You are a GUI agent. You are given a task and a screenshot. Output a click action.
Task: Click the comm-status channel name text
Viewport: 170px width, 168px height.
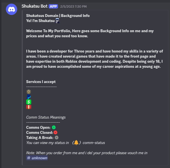[x=94, y=143]
